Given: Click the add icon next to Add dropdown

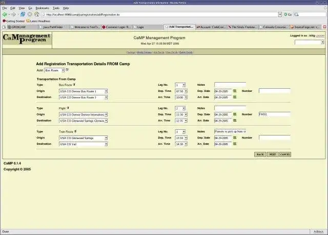Looking at the screenshot, I should pos(67,70).
